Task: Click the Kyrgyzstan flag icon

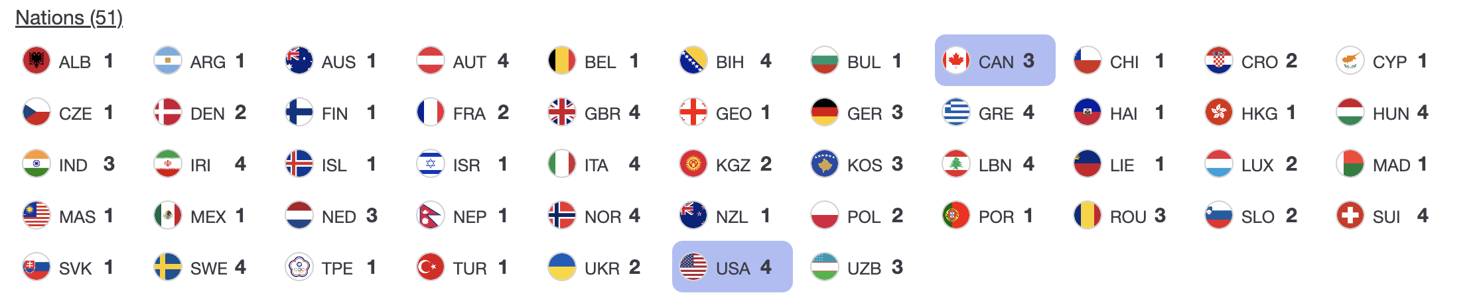Action: (693, 164)
